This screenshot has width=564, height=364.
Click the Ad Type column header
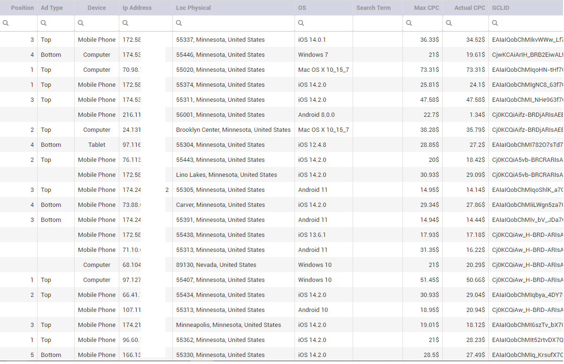tap(52, 8)
